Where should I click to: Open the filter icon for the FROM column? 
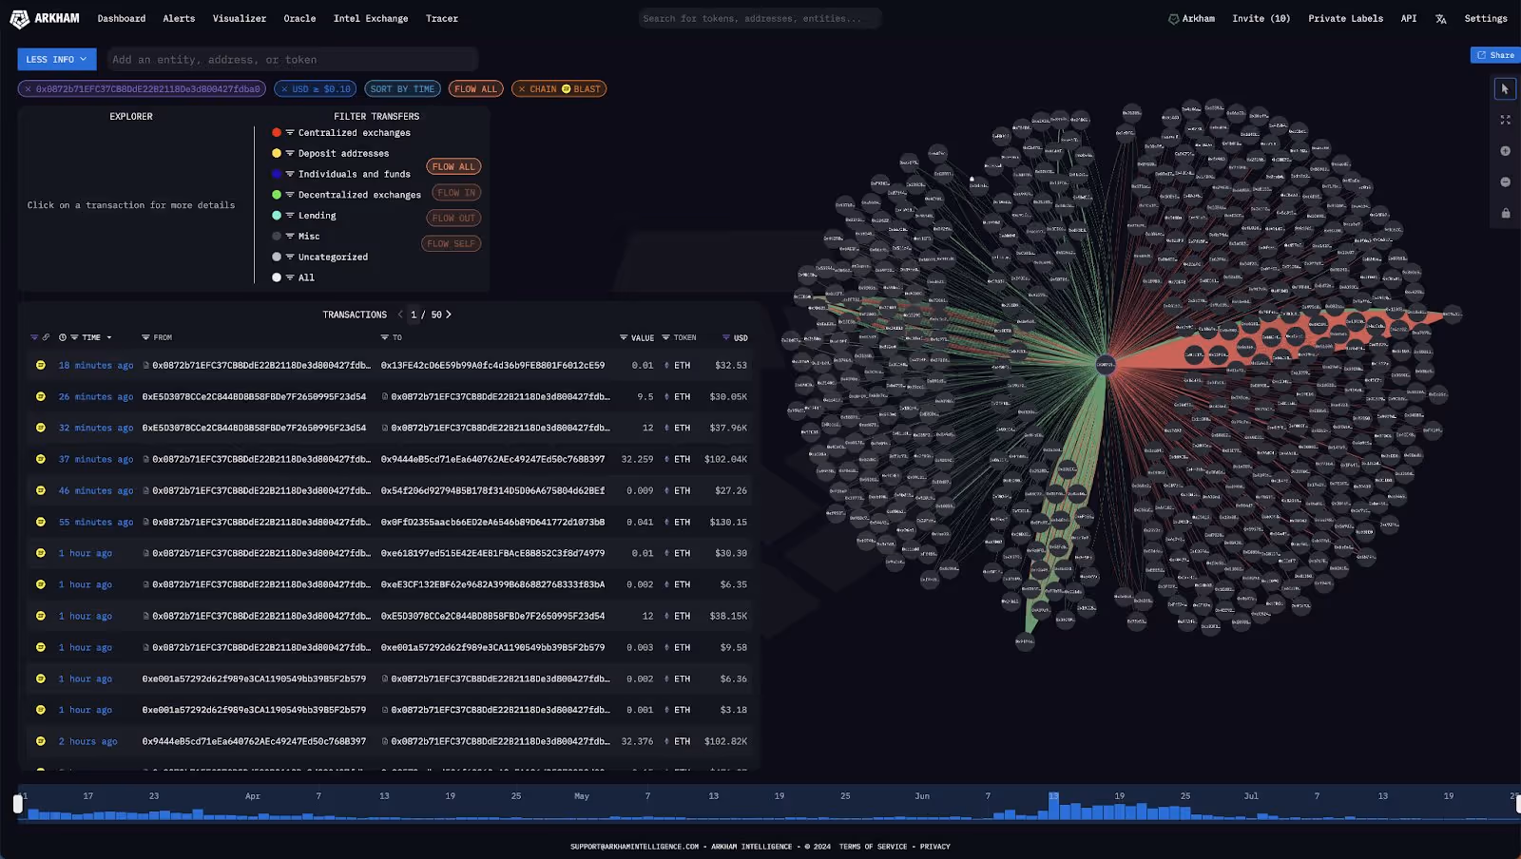click(145, 337)
